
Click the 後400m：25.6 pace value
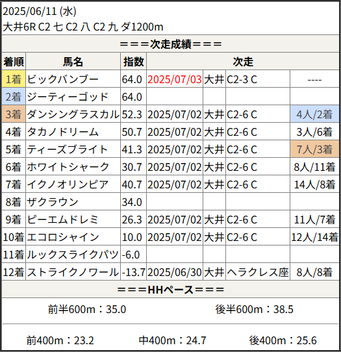[283, 340]
